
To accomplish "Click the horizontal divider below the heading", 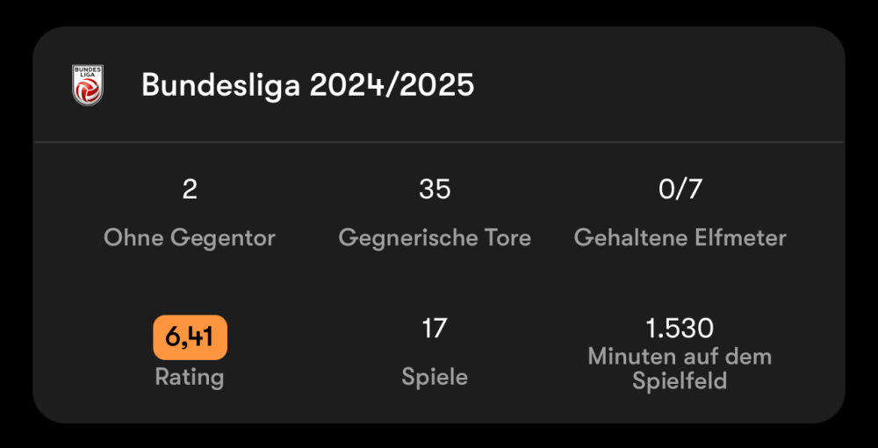I will pos(439,141).
